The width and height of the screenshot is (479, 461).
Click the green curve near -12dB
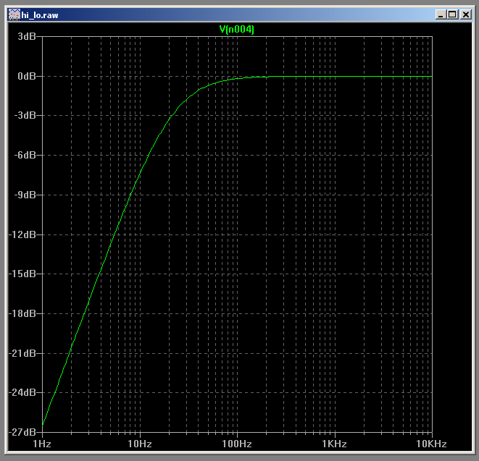pyautogui.click(x=114, y=234)
